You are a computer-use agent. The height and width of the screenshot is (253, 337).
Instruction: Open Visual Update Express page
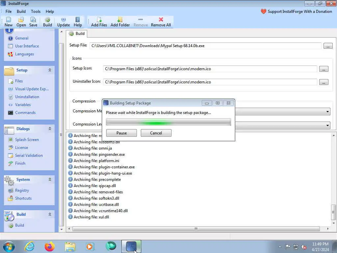32,89
